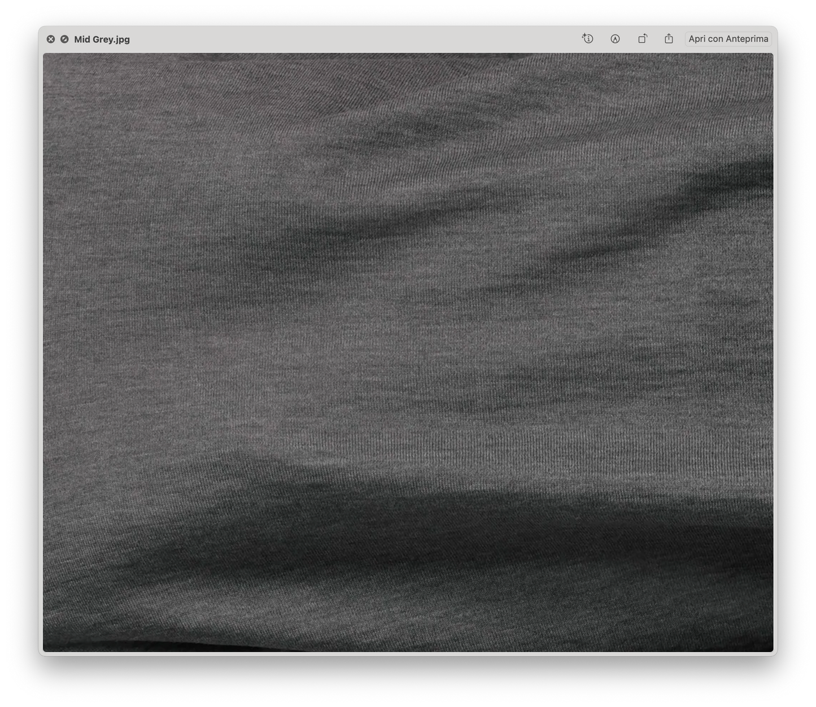
Task: Click the full screen icon beside close
Action: click(x=64, y=39)
